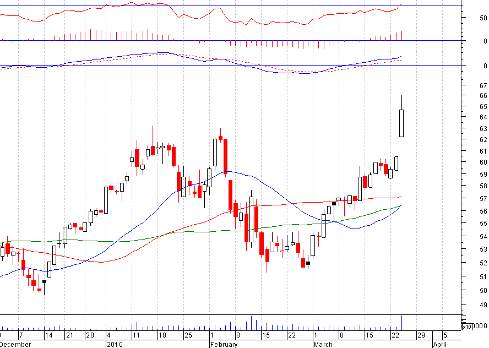Click the April month label

click(440, 345)
